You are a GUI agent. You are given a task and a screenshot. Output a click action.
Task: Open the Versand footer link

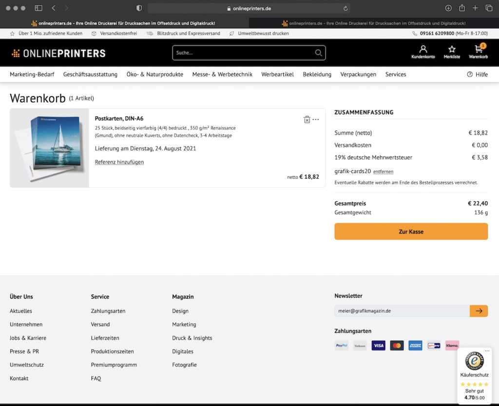pyautogui.click(x=100, y=325)
